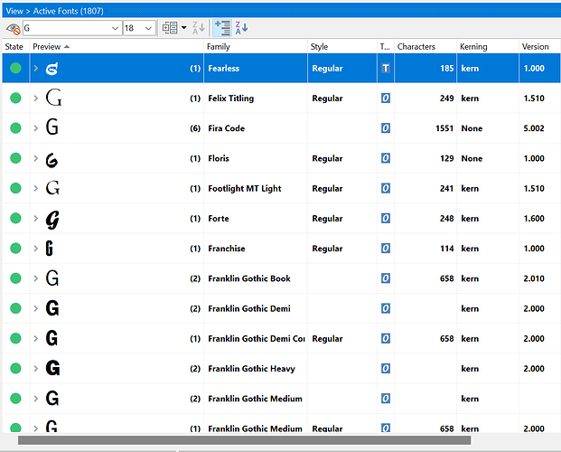
Task: Select the Footlight MT Light family name
Action: tap(245, 188)
